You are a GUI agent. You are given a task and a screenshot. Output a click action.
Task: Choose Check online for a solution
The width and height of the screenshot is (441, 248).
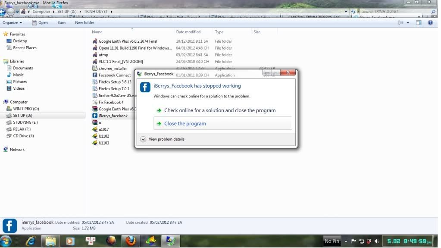pyautogui.click(x=223, y=110)
